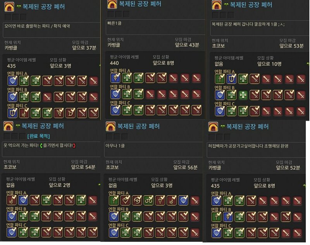Select the unchecked healer slot in the 53분 listing's Alliance B
Viewport: 310px width, 245px height.
point(243,95)
